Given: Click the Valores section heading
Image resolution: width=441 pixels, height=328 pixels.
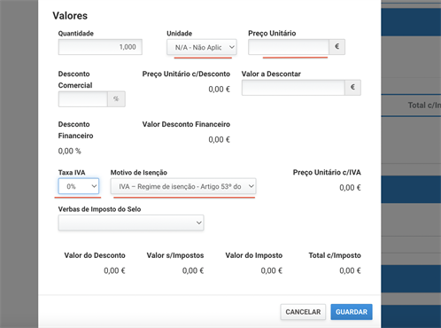Looking at the screenshot, I should 70,16.
